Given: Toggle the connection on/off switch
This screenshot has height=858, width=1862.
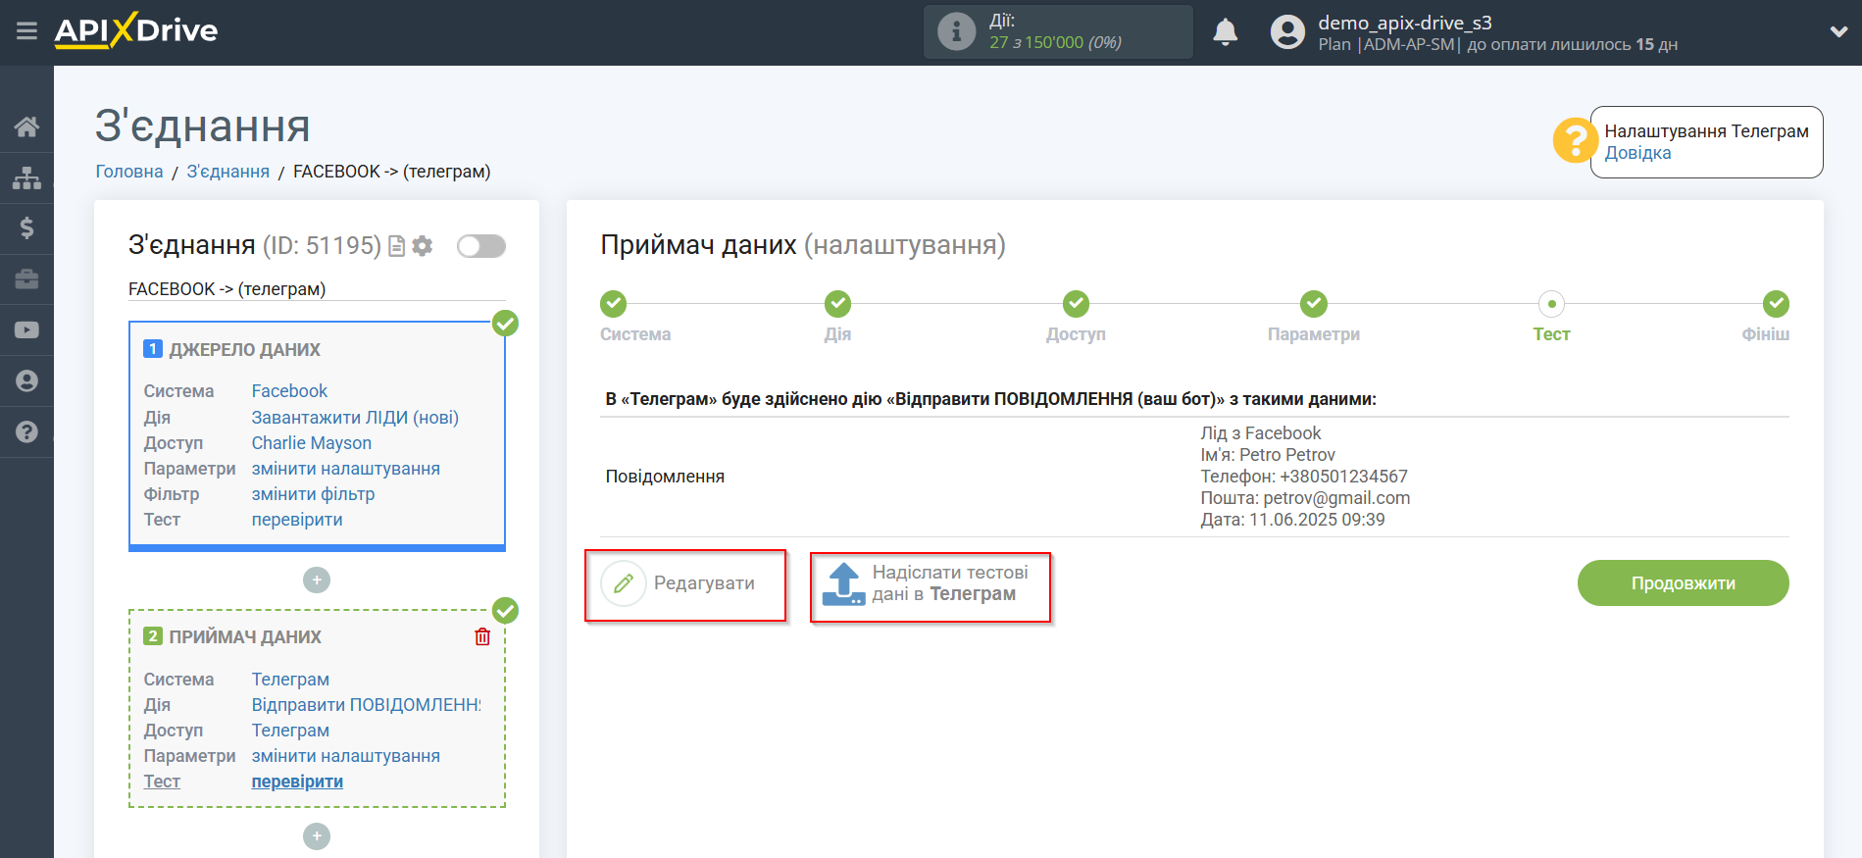Looking at the screenshot, I should tap(481, 246).
